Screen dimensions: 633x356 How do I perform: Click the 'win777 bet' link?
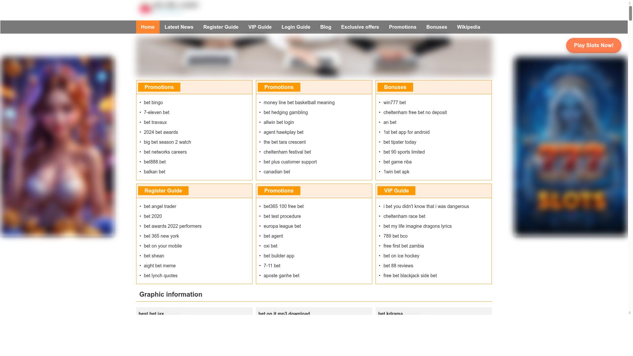394,103
